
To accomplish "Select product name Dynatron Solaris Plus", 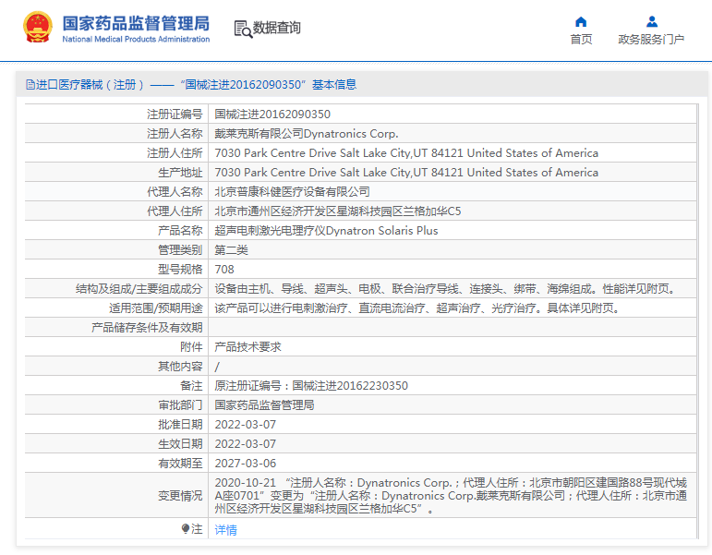I will click(326, 231).
